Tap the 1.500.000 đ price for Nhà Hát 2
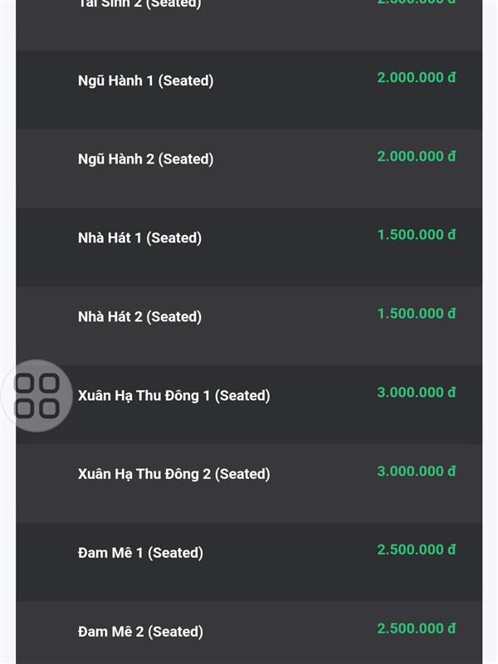Image resolution: width=498 pixels, height=664 pixels. point(417,314)
